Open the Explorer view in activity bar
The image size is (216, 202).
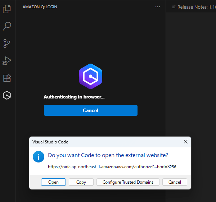(x=6, y=9)
